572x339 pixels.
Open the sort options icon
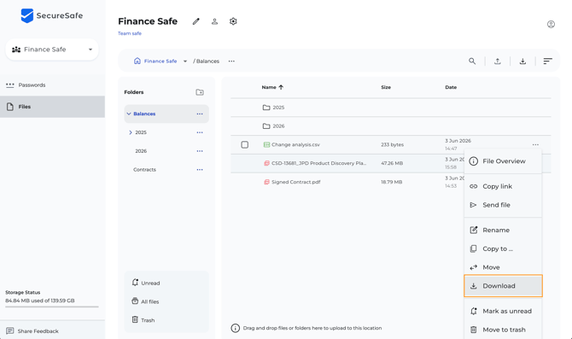[x=547, y=61]
